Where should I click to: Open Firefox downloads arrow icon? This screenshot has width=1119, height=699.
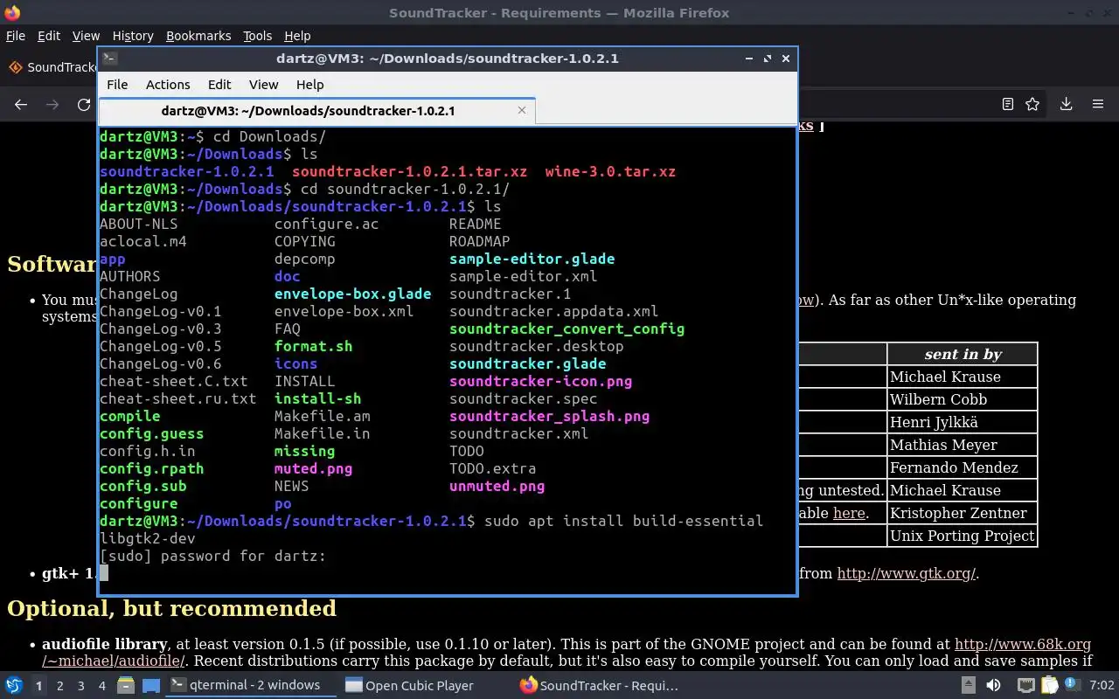1067,104
